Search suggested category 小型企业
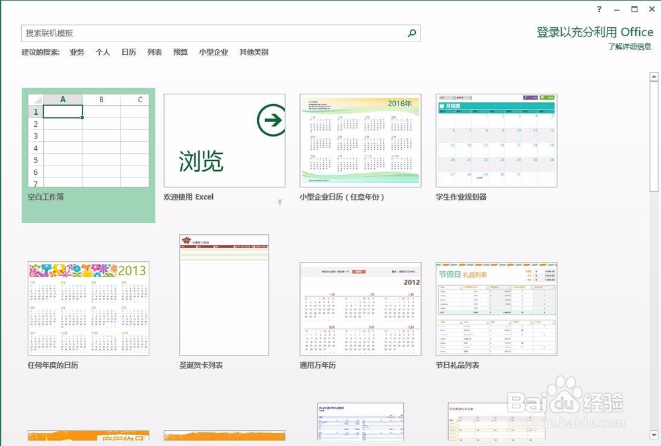 tap(214, 52)
